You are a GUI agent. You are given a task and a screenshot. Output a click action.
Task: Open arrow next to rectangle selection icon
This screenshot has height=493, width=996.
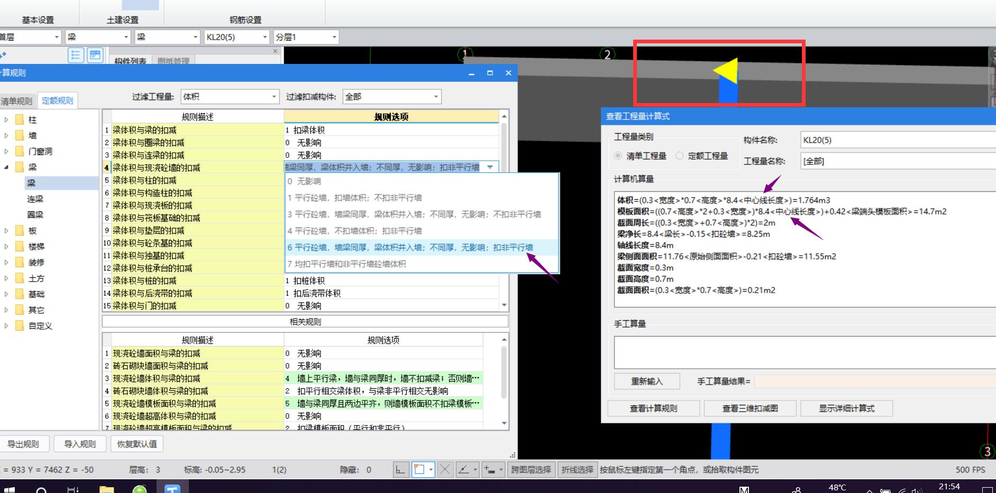pyautogui.click(x=431, y=469)
